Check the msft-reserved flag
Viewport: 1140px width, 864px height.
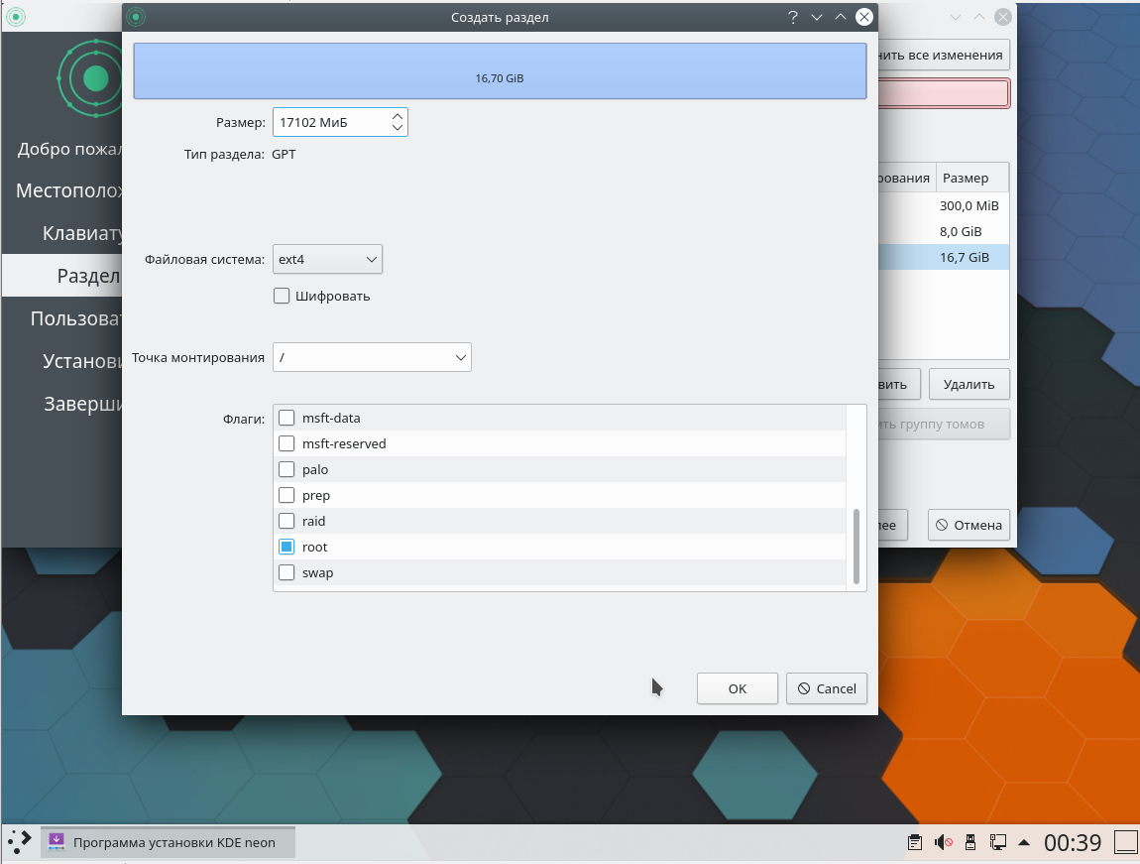point(286,443)
